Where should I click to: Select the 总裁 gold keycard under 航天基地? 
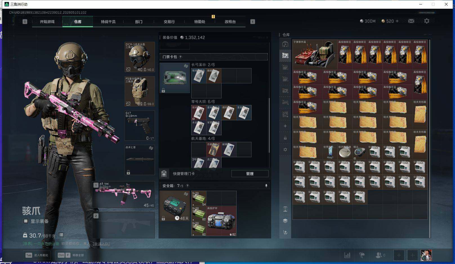(214, 149)
